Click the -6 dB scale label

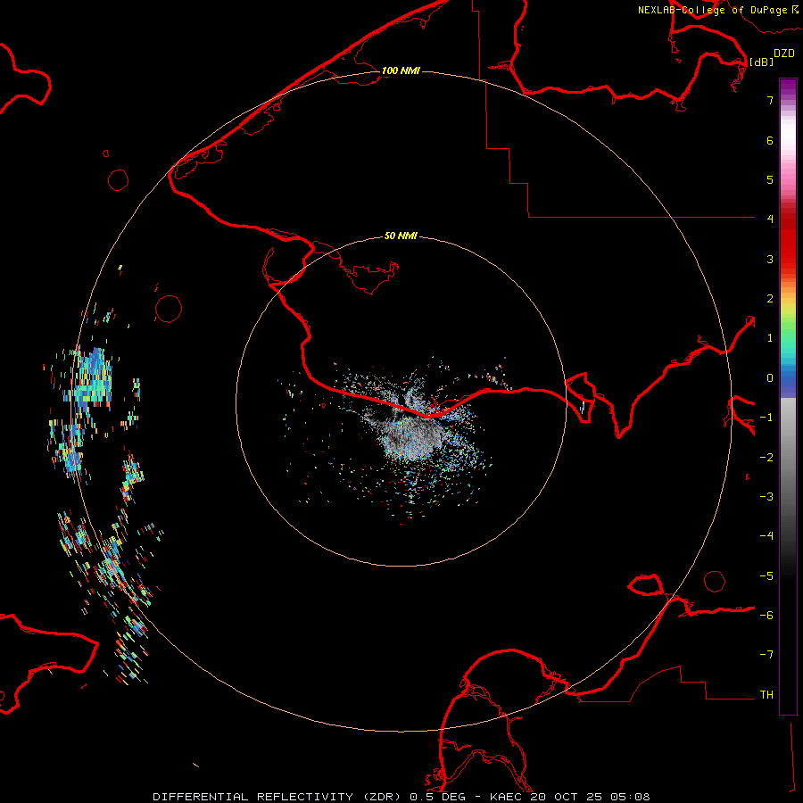pos(766,616)
